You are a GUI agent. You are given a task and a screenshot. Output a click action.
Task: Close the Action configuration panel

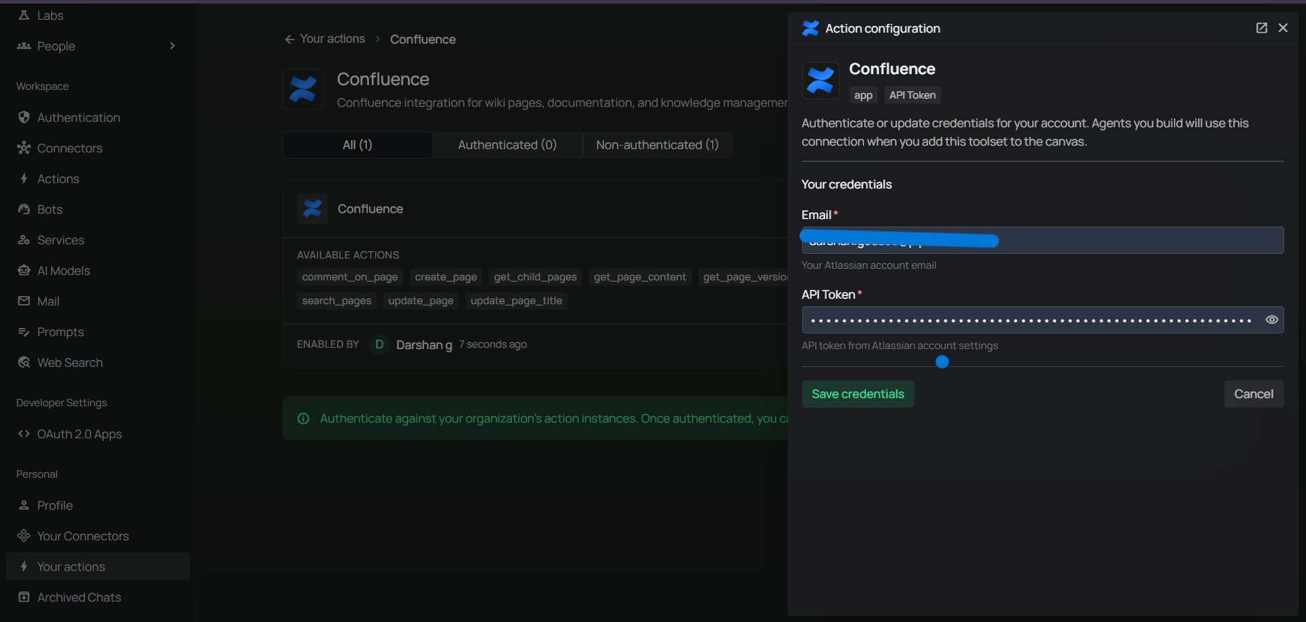point(1283,28)
